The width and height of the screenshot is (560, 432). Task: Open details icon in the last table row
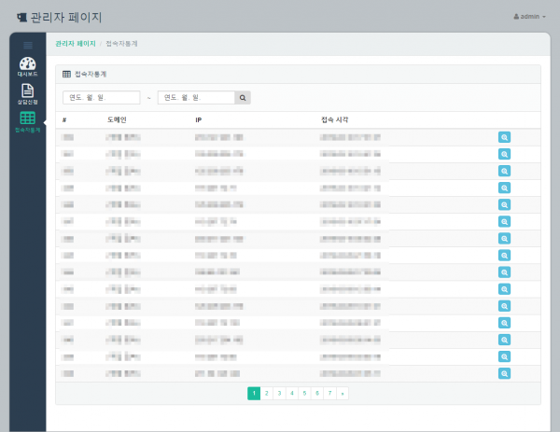point(504,373)
